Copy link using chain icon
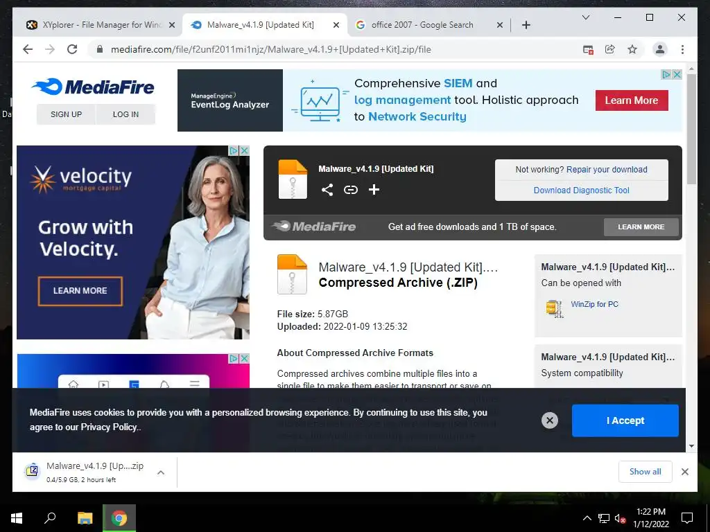 click(350, 190)
